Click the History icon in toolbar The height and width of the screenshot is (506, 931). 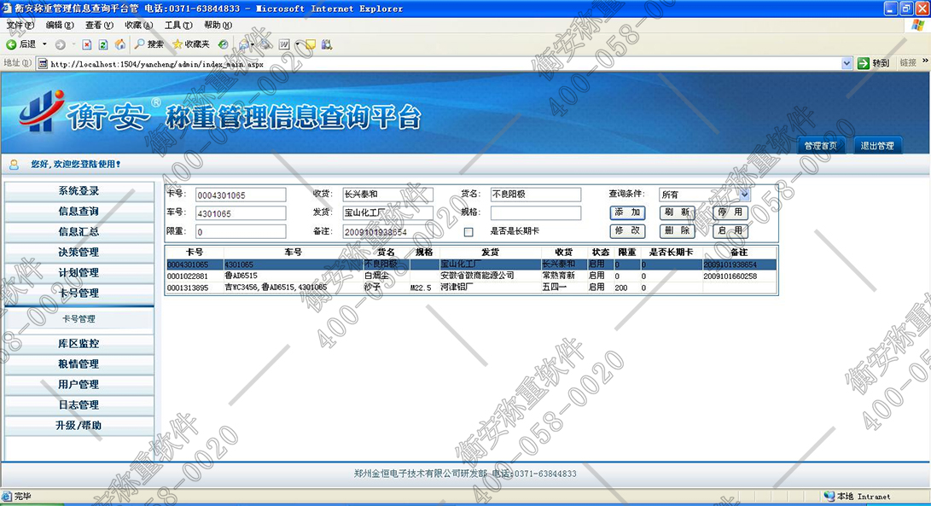pos(223,44)
